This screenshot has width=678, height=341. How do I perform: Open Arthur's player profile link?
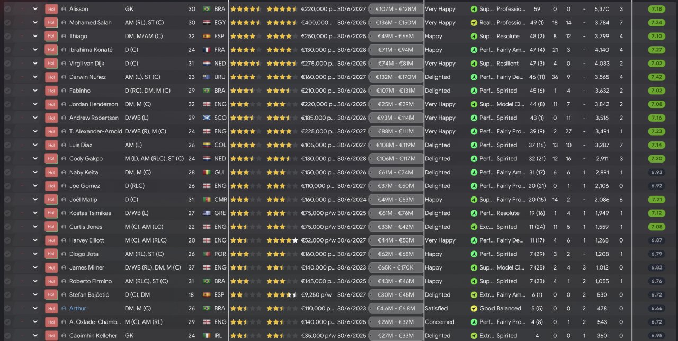[x=77, y=309]
